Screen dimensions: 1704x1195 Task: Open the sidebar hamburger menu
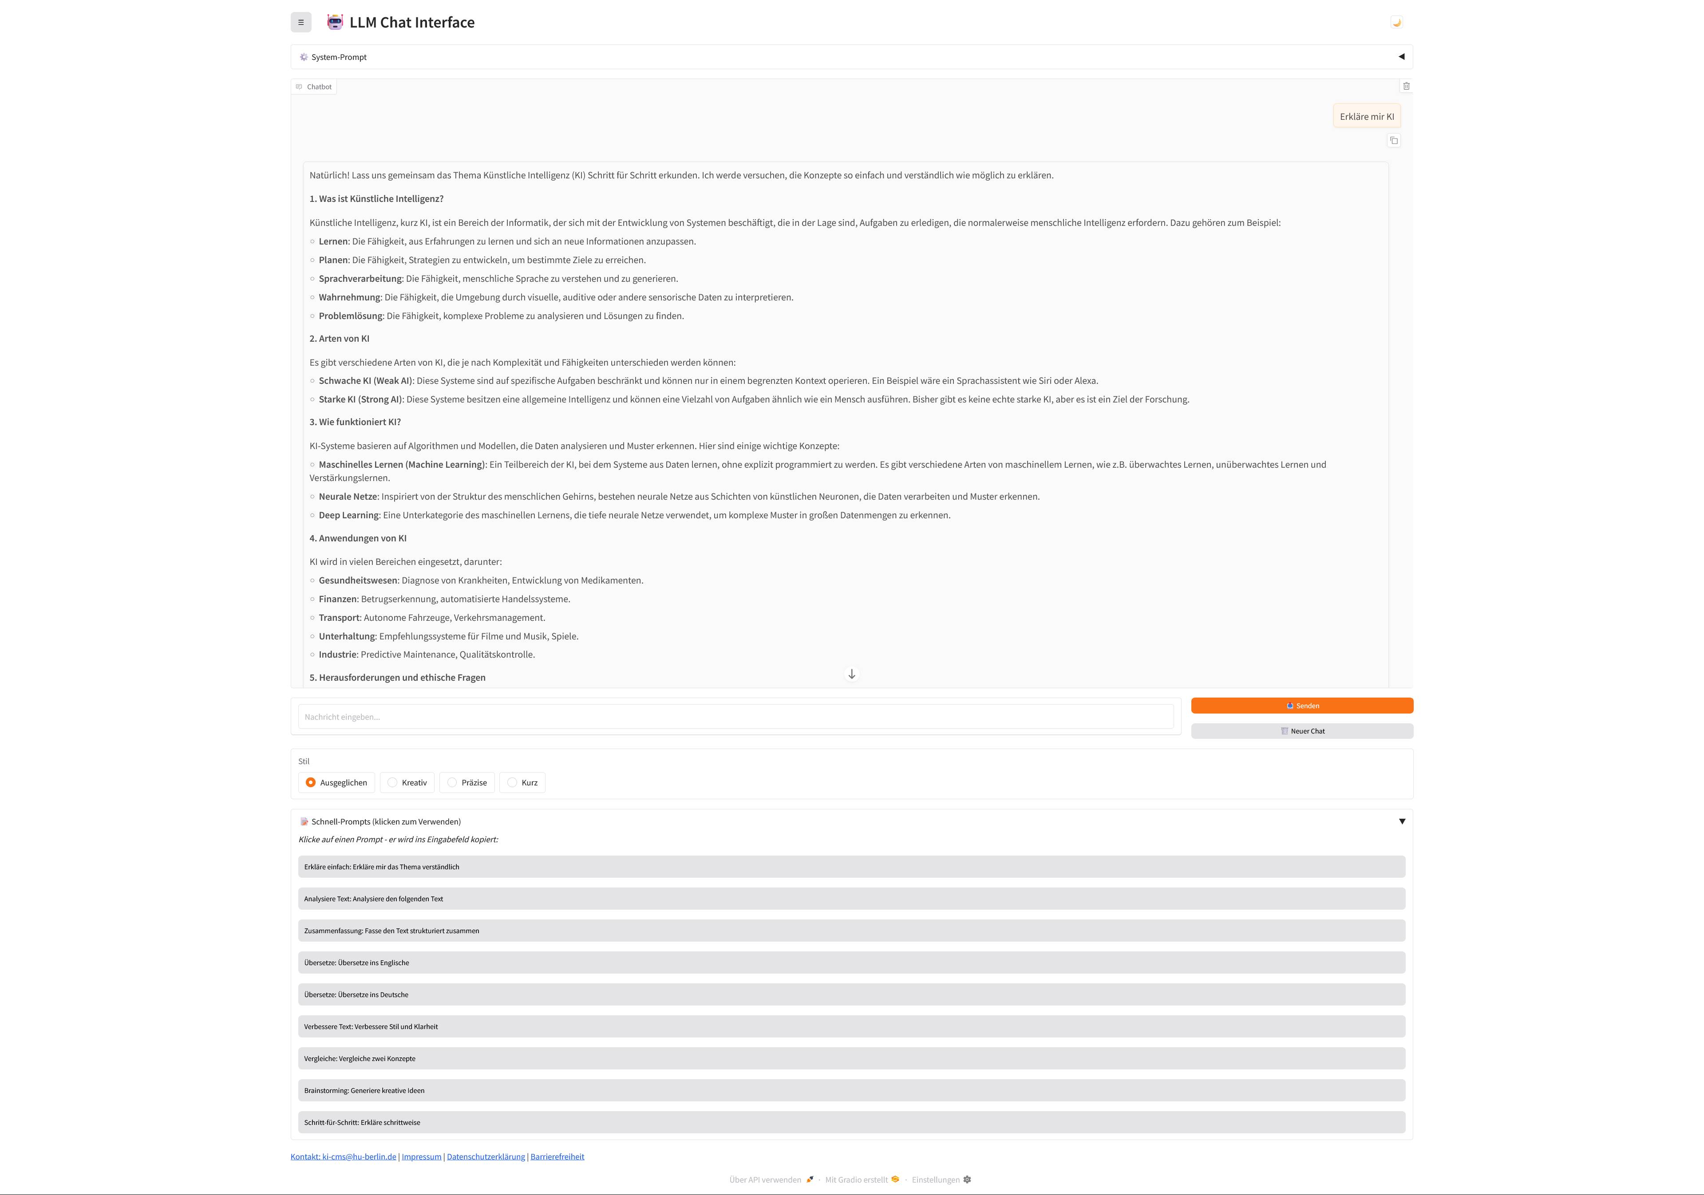tap(301, 22)
